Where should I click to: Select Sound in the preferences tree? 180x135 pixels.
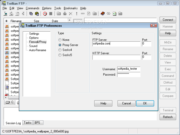click(33, 46)
